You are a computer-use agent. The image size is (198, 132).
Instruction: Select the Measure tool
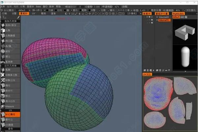pyautogui.click(x=10, y=107)
